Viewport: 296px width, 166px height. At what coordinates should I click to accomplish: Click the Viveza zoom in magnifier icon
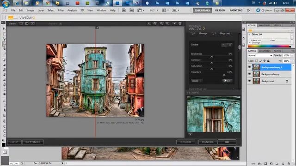tap(161, 24)
